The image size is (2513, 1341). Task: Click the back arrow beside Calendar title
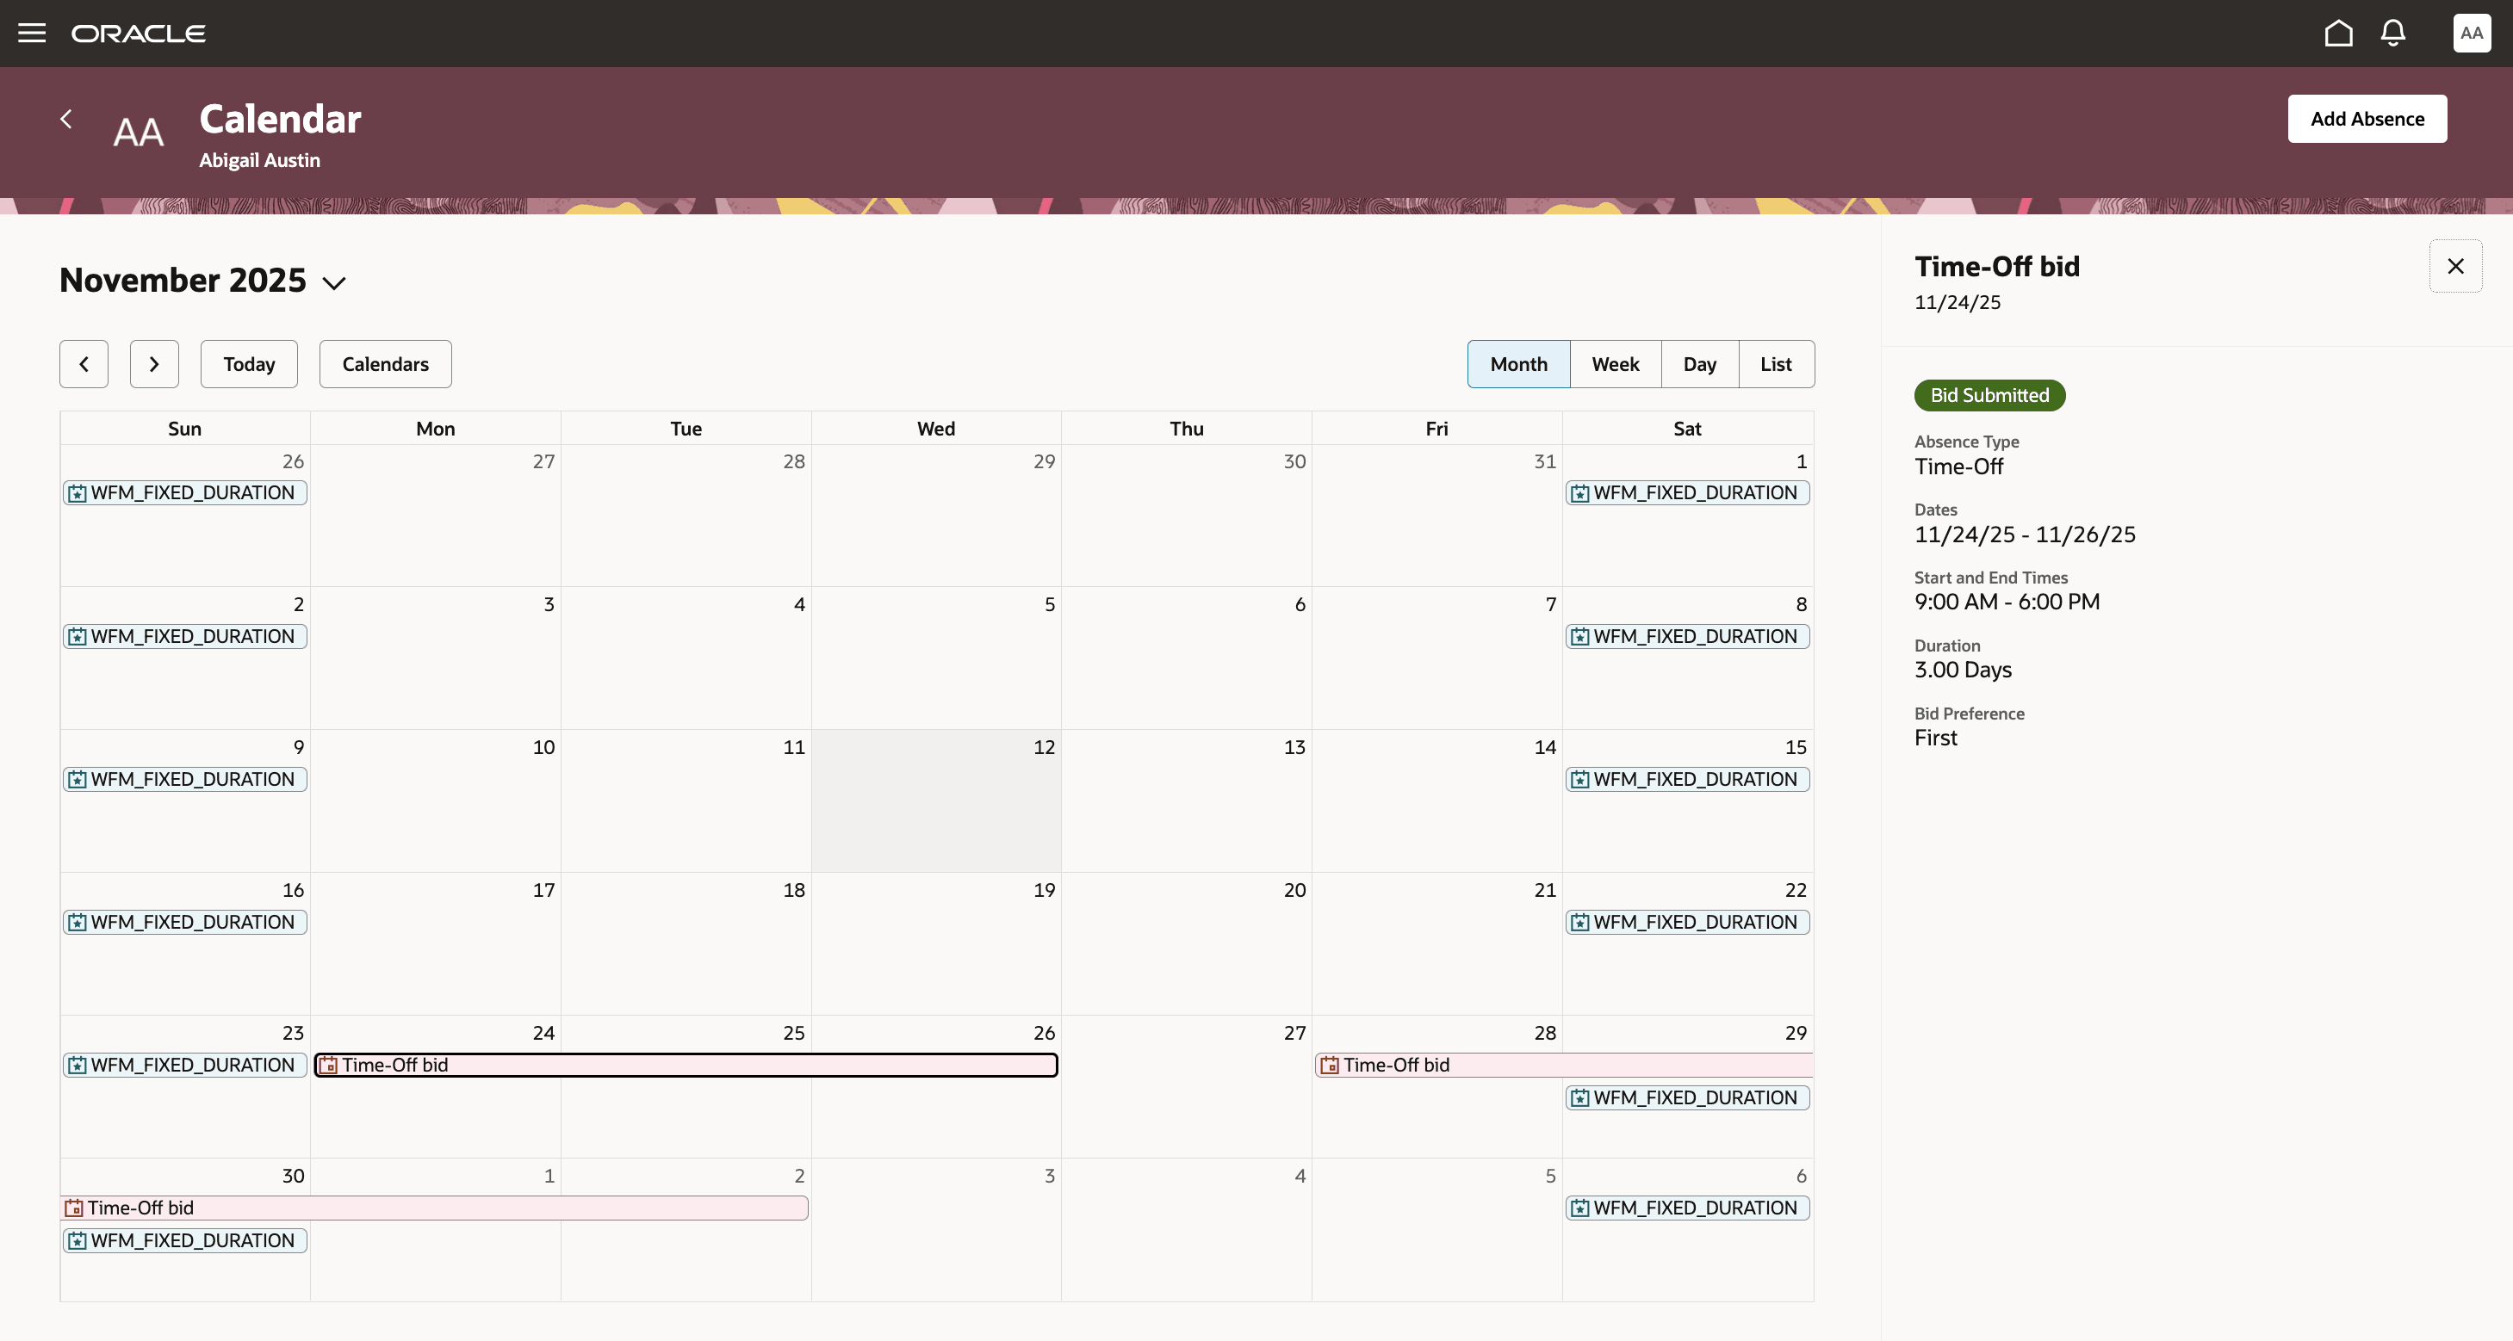[66, 118]
